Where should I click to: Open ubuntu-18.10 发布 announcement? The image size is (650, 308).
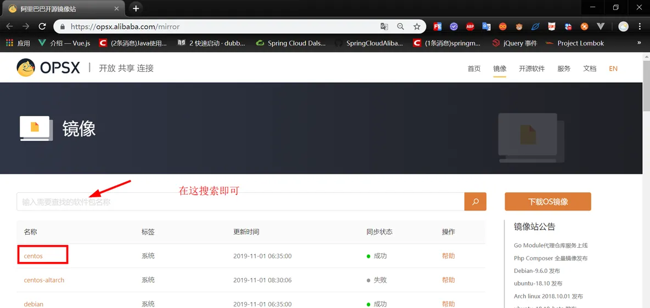click(538, 283)
